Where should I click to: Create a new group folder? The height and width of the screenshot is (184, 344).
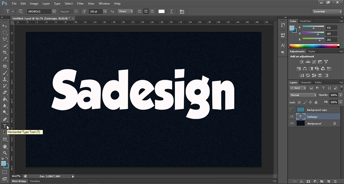[x=322, y=181]
